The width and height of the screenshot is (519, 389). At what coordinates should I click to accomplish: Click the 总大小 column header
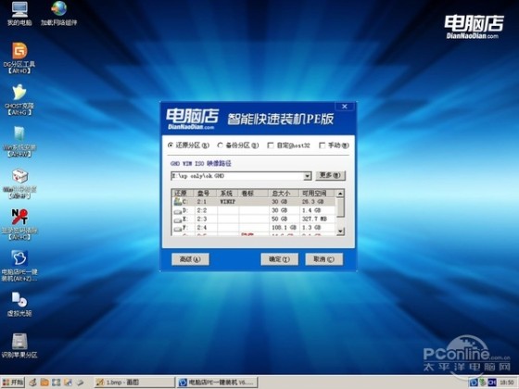pyautogui.click(x=284, y=194)
